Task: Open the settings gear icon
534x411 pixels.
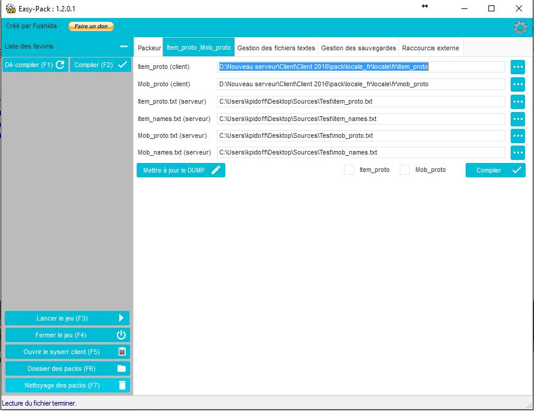Action: (x=520, y=27)
